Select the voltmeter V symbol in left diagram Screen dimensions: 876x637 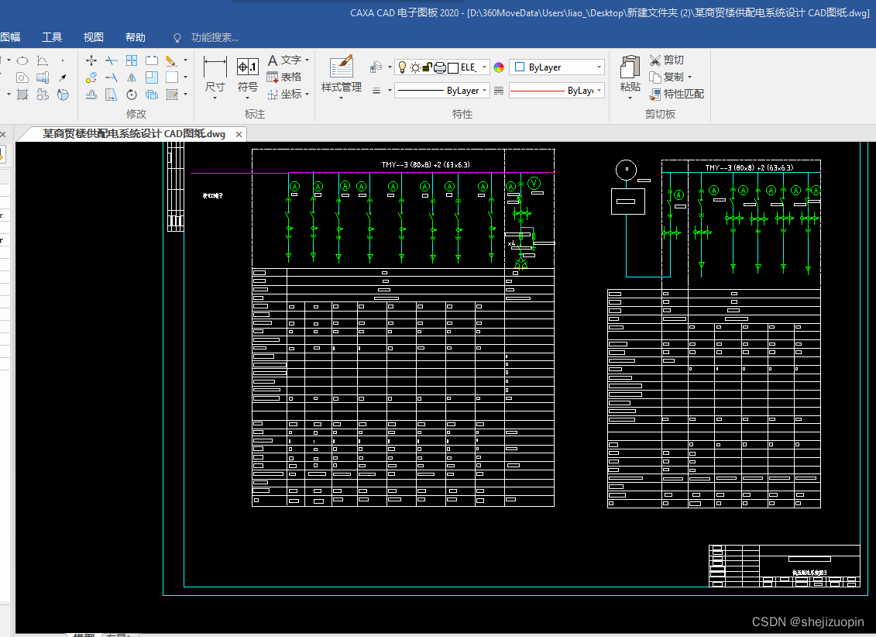[x=534, y=183]
